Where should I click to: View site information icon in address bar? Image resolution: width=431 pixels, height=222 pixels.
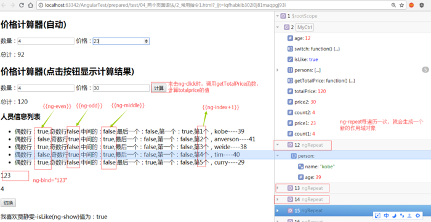[41, 5]
